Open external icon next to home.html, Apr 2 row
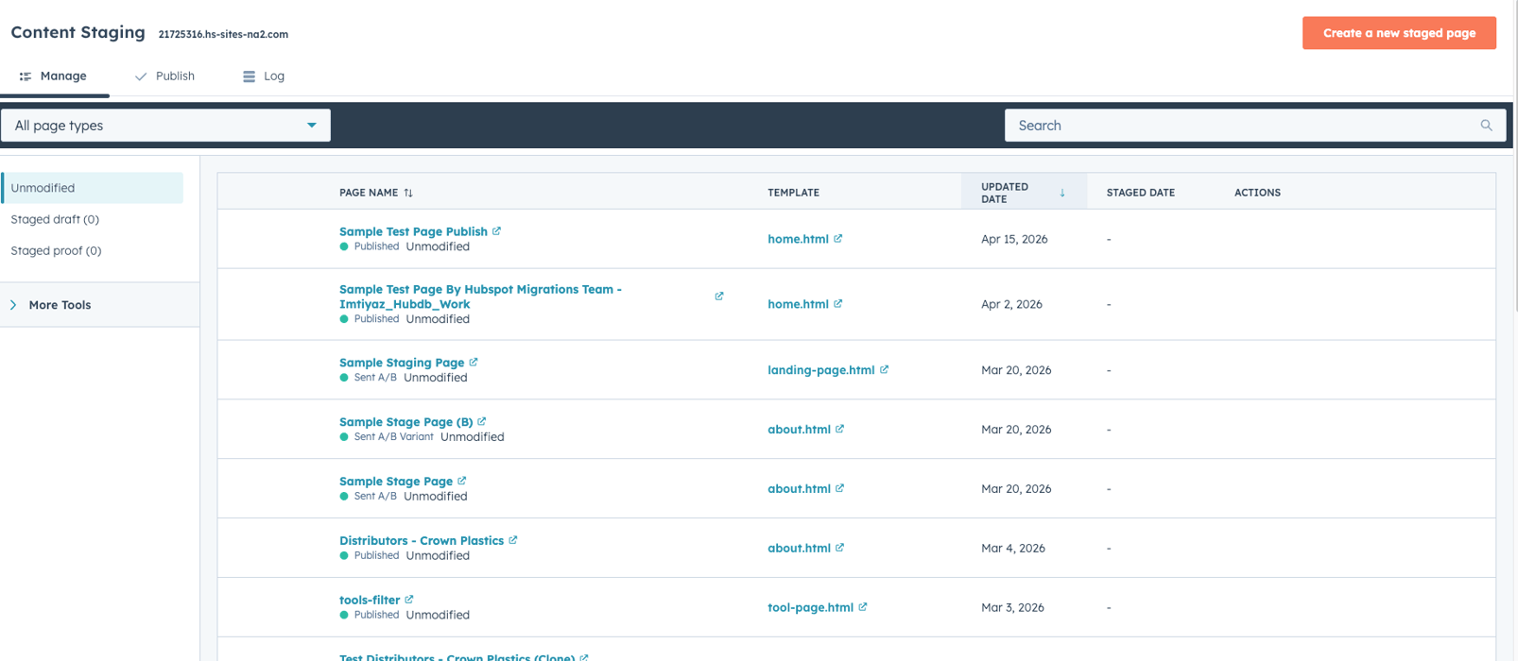The image size is (1518, 661). tap(838, 303)
